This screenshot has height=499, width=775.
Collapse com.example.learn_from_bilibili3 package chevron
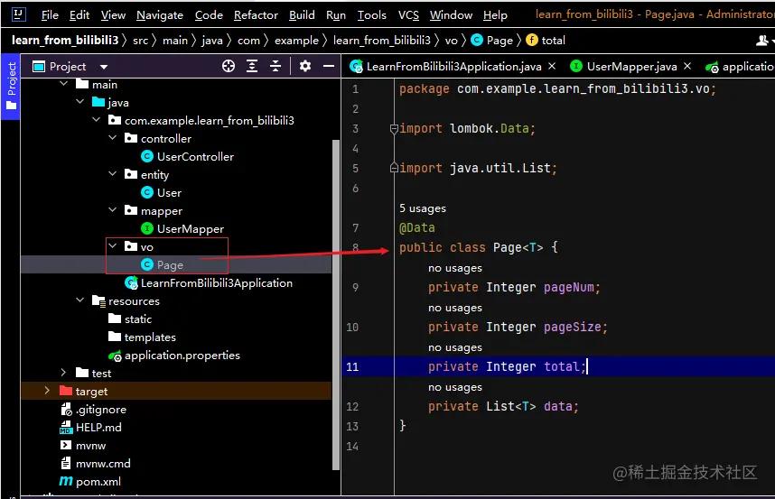point(97,120)
